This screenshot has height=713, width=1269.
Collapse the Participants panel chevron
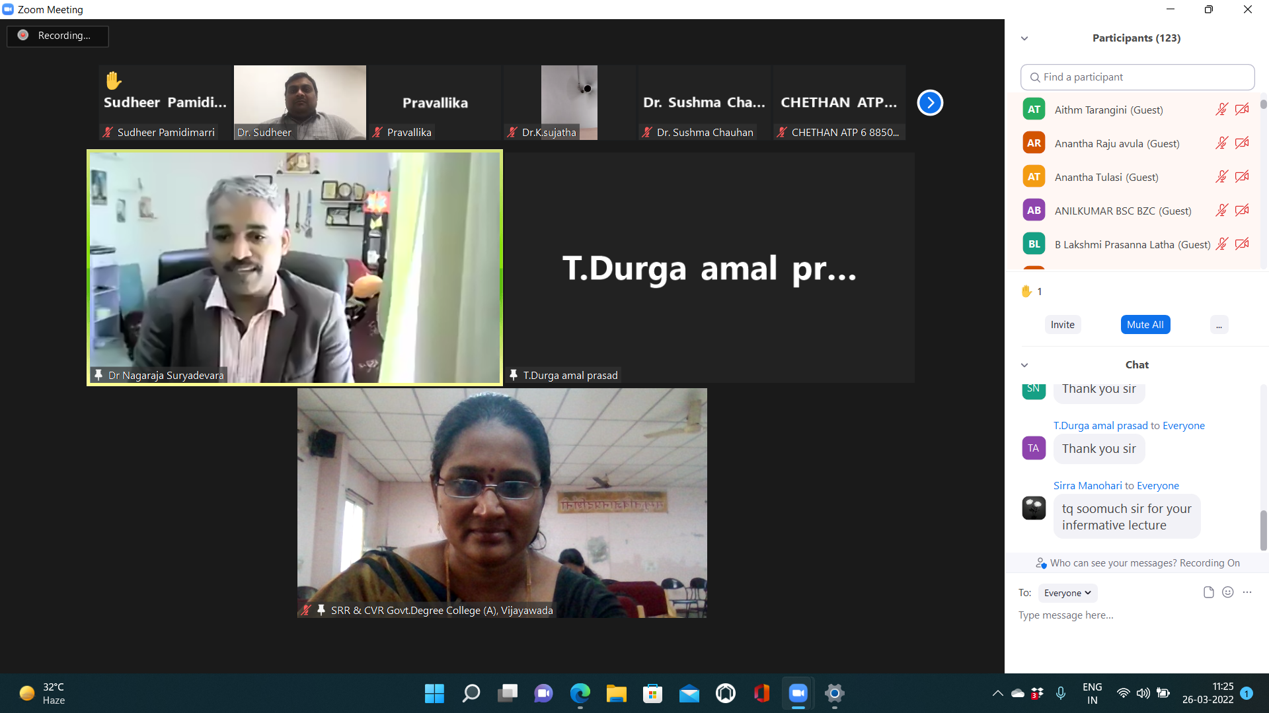pos(1024,38)
